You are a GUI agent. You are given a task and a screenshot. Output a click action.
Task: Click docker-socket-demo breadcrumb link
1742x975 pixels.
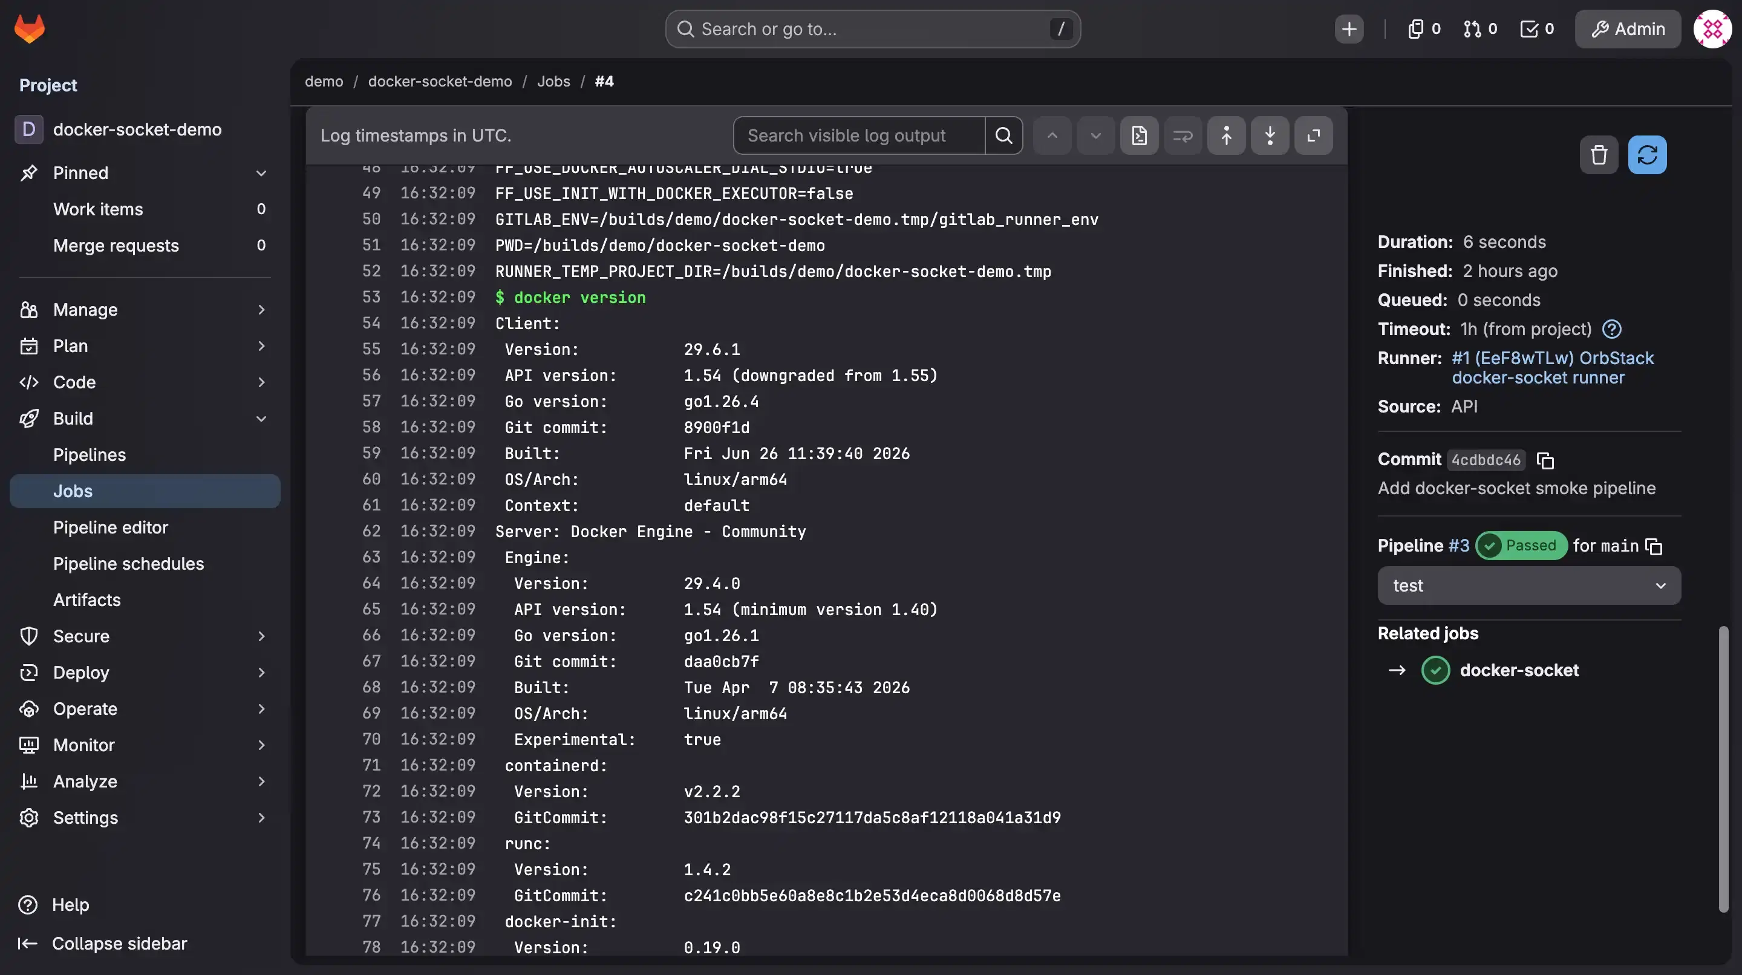point(440,81)
